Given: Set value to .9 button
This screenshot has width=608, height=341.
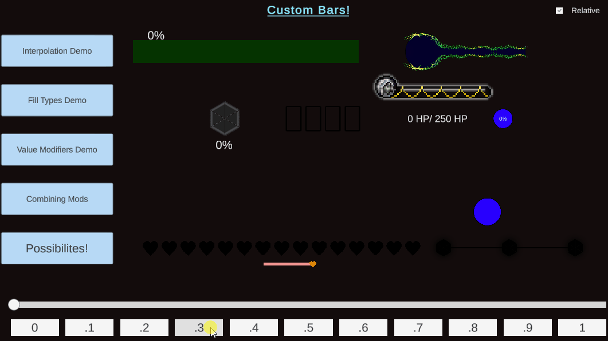Looking at the screenshot, I should (527, 327).
